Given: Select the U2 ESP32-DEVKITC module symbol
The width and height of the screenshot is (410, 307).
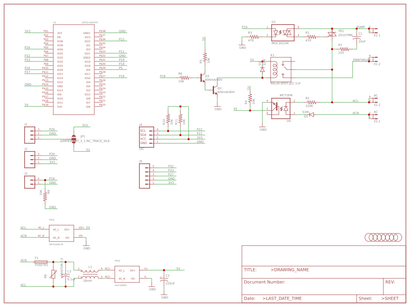Looking at the screenshot, I should point(74,70).
